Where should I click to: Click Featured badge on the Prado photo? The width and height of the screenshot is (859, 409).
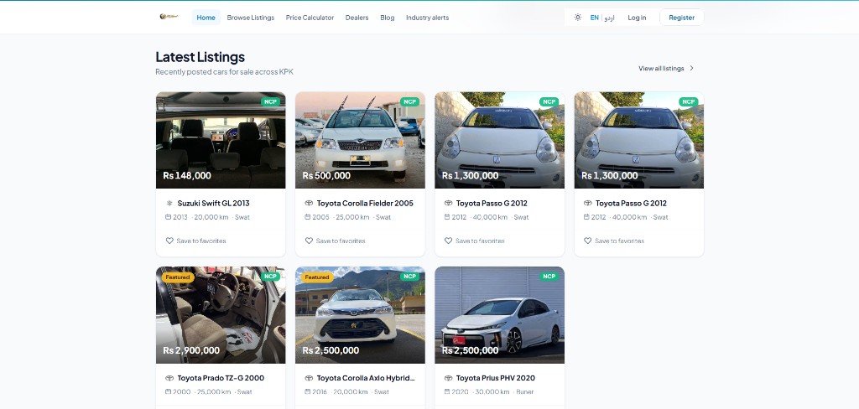tap(178, 277)
